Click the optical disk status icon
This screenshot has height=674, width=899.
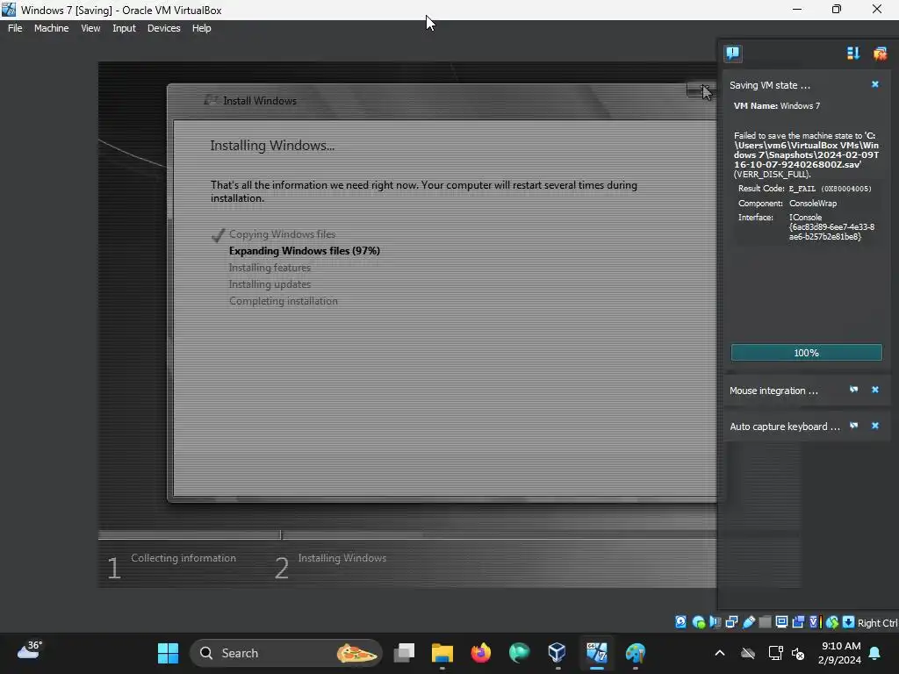click(x=698, y=622)
